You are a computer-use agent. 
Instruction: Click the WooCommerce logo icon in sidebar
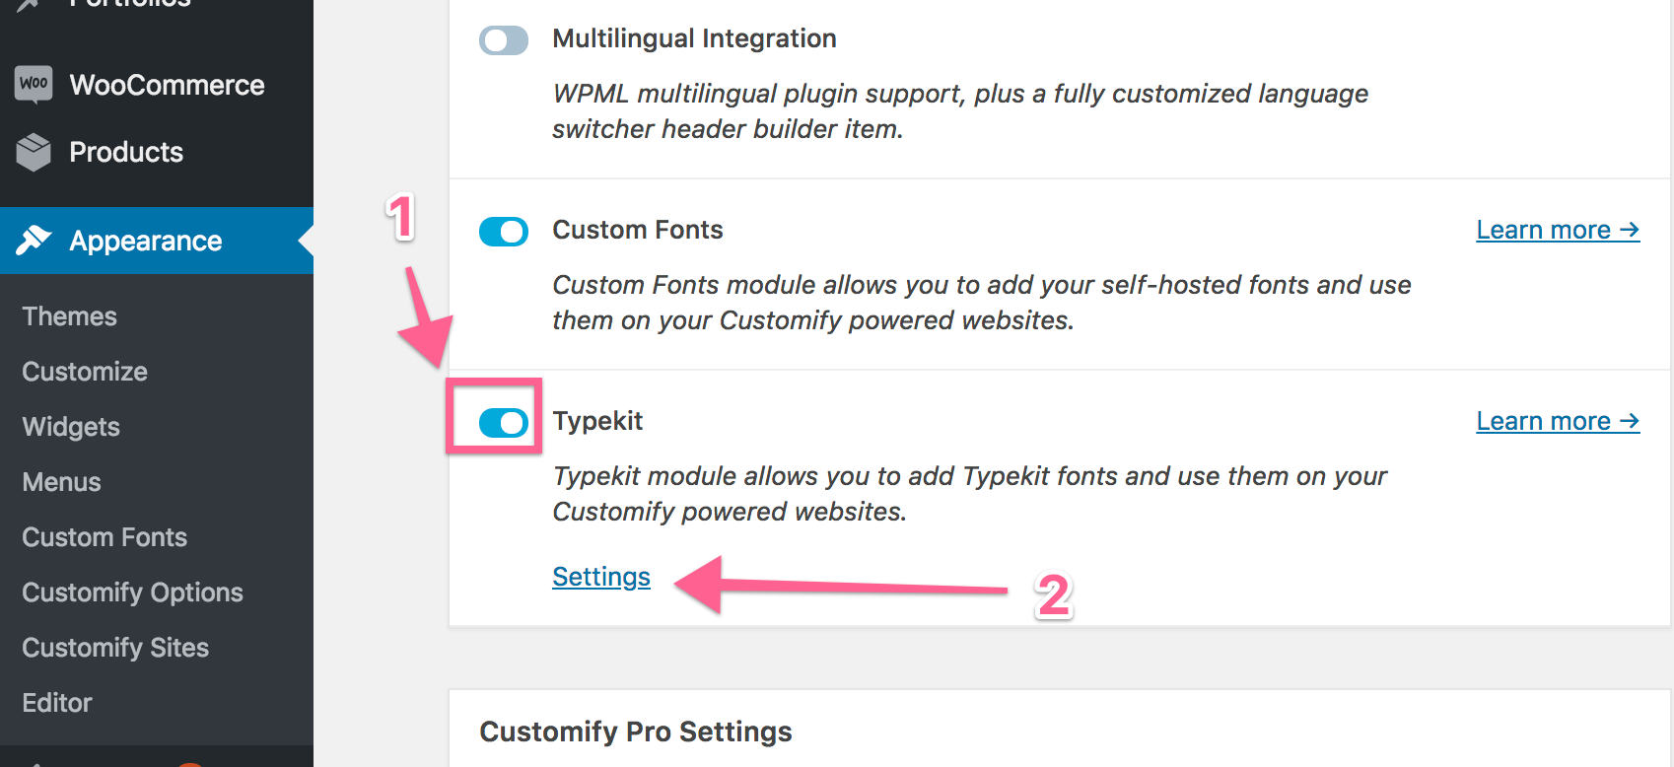(34, 84)
